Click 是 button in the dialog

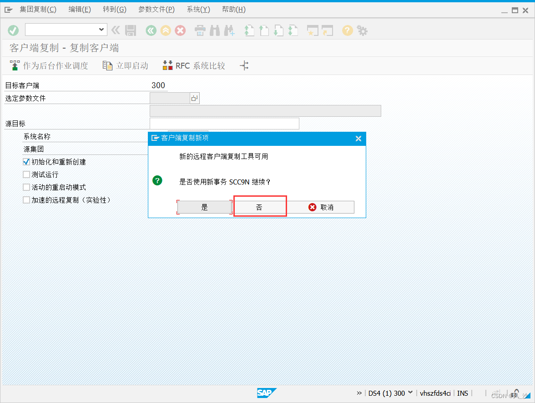click(204, 207)
